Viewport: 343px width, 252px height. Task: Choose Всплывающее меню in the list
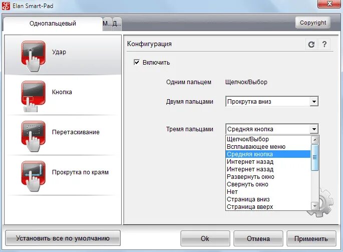pos(268,147)
